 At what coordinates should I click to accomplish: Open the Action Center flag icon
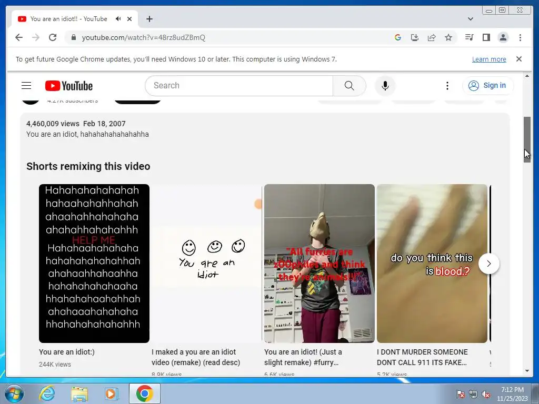[x=460, y=394]
